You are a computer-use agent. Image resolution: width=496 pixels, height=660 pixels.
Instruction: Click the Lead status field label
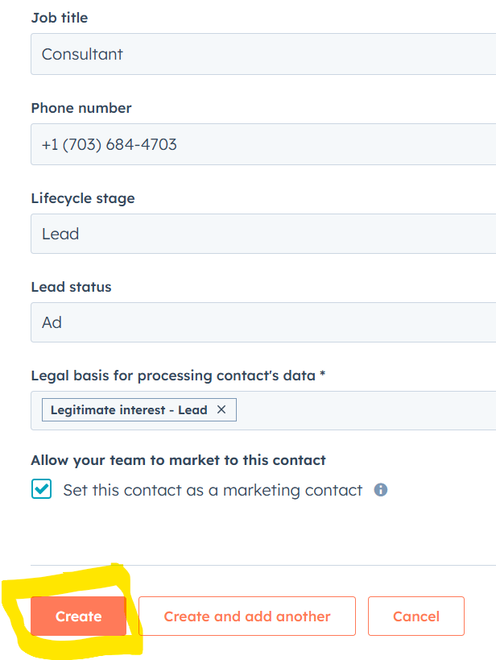[71, 287]
